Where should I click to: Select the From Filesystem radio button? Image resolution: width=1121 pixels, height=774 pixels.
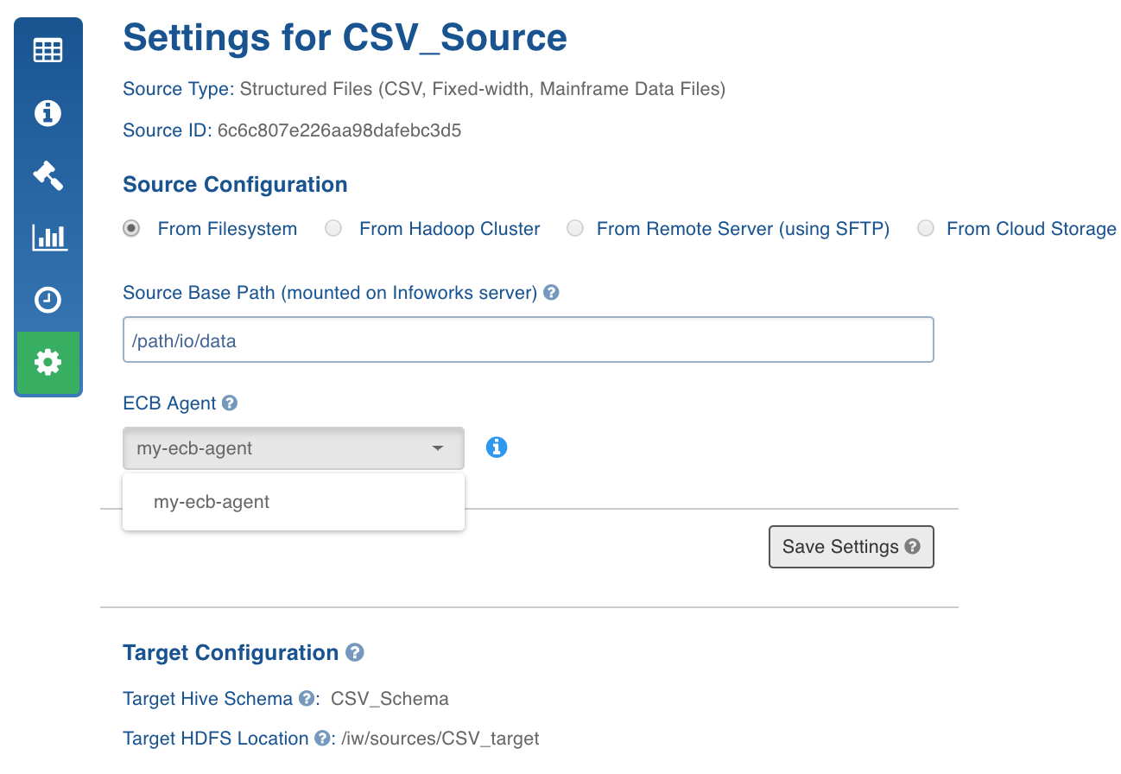click(131, 229)
